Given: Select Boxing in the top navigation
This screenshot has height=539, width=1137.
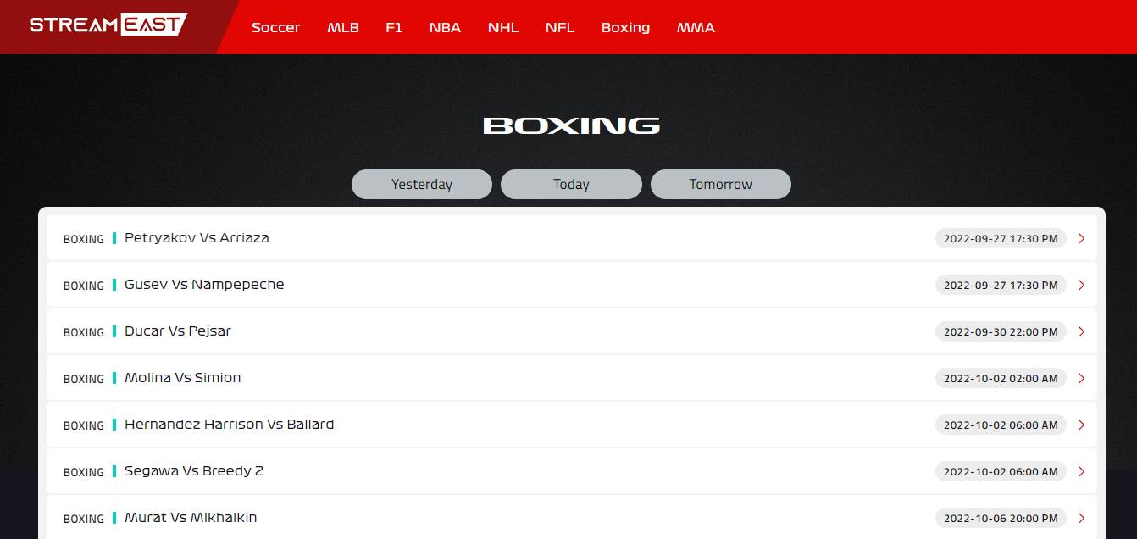Looking at the screenshot, I should click(625, 27).
